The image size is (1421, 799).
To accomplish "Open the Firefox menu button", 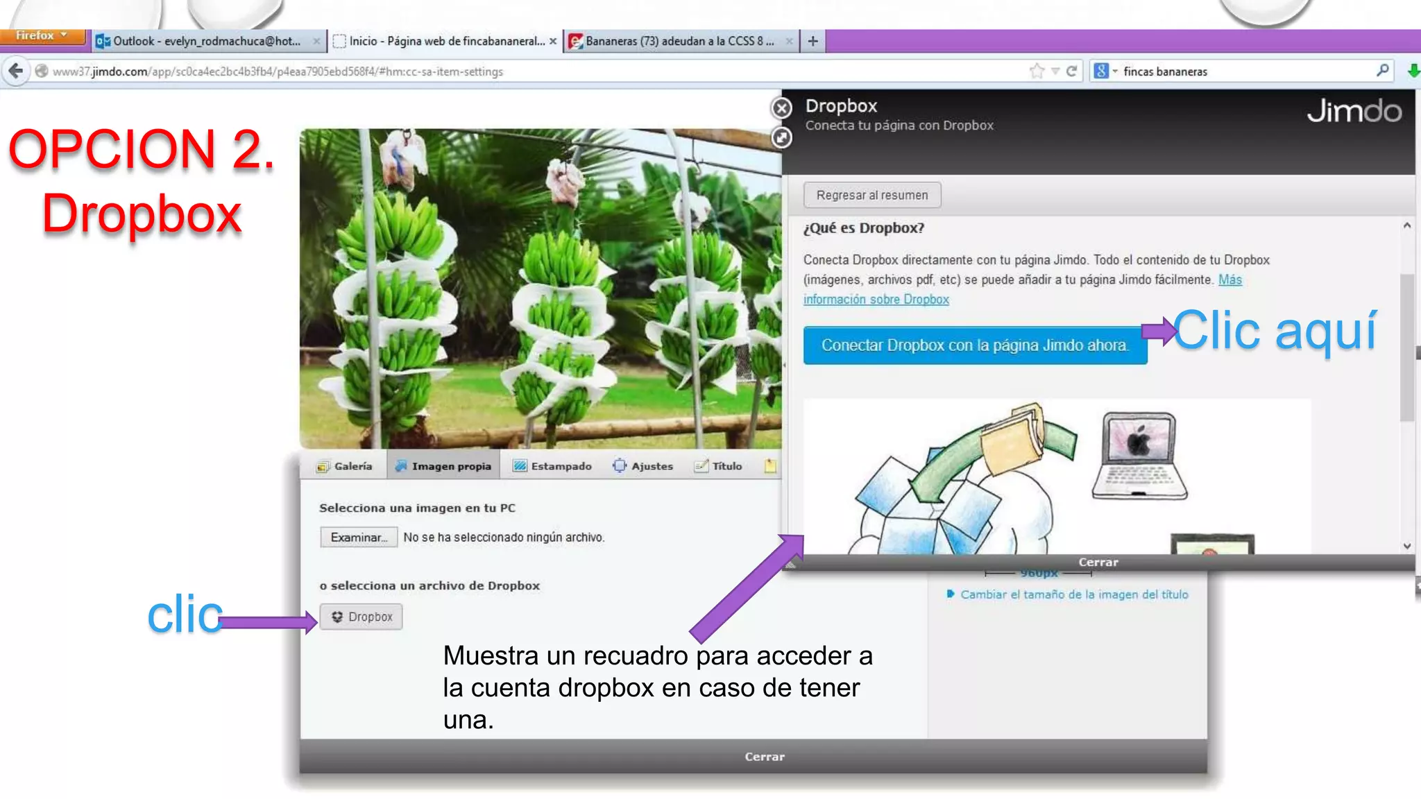I will (x=42, y=36).
